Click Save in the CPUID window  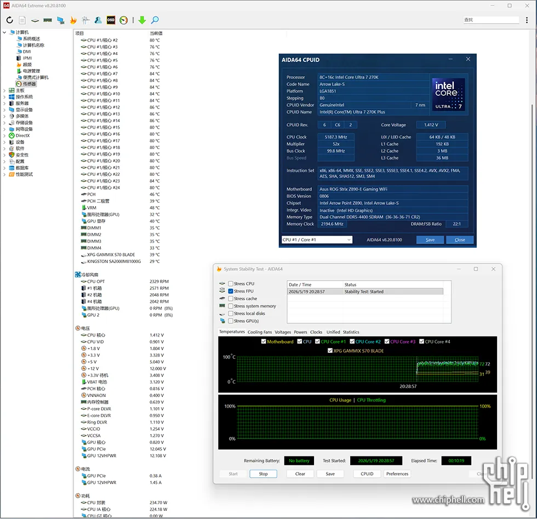(430, 240)
